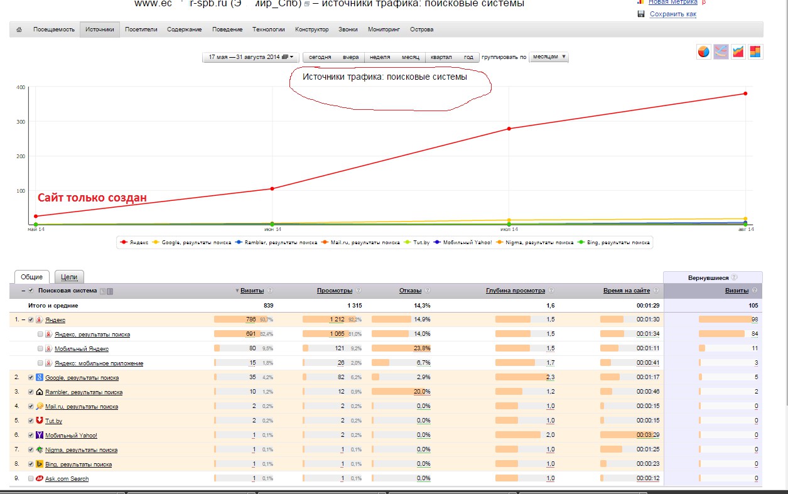Switch to the Цели tab
The width and height of the screenshot is (788, 494).
(69, 277)
